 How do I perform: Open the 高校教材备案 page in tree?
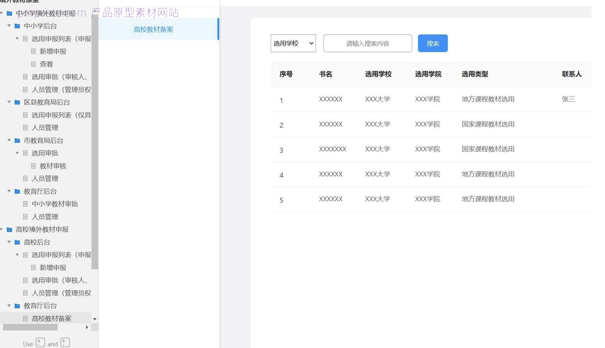pyautogui.click(x=52, y=318)
